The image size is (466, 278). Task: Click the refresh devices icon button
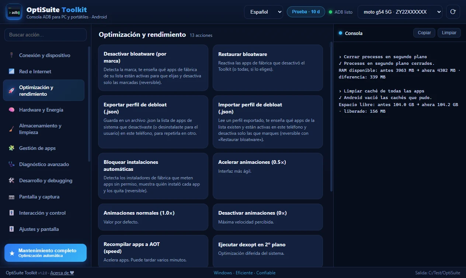tap(453, 12)
